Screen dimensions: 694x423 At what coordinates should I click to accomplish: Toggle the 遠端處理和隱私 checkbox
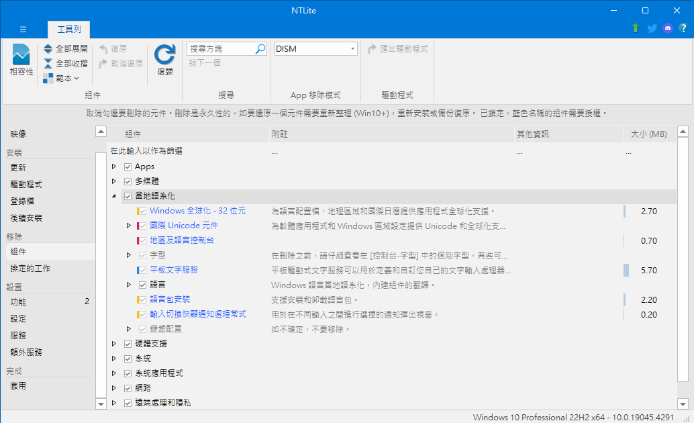click(128, 403)
